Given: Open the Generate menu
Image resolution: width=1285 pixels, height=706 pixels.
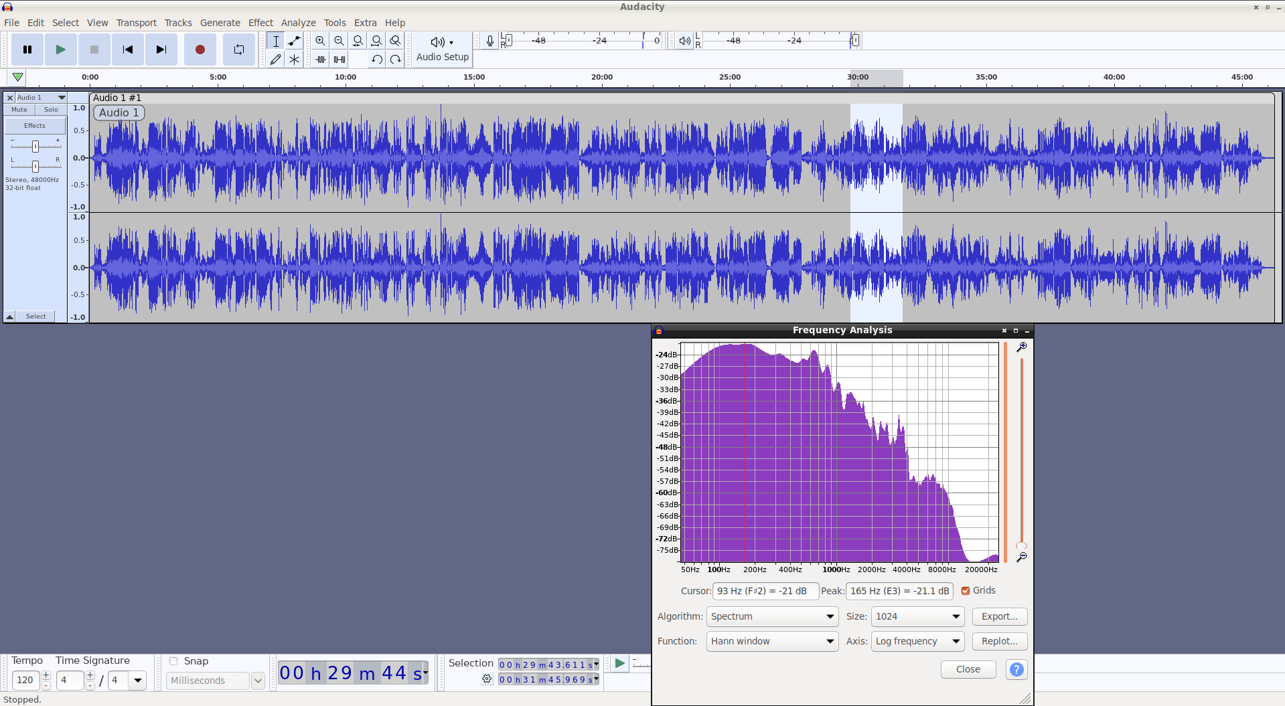Looking at the screenshot, I should (x=220, y=23).
